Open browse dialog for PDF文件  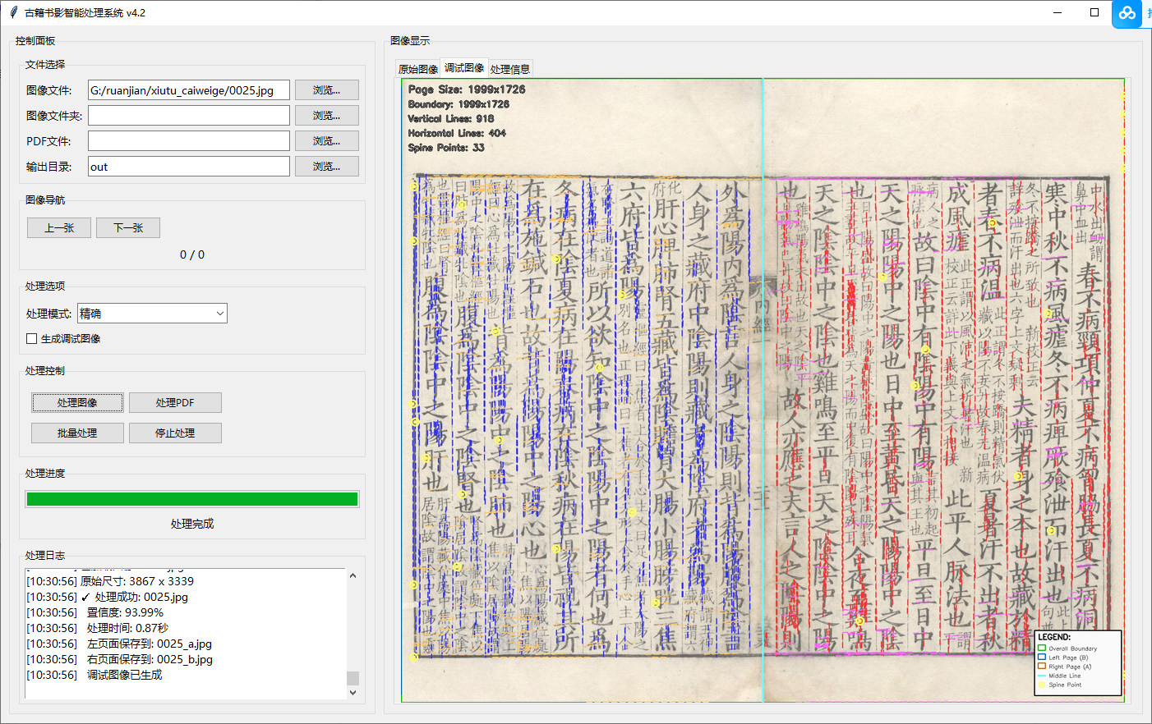tap(326, 140)
